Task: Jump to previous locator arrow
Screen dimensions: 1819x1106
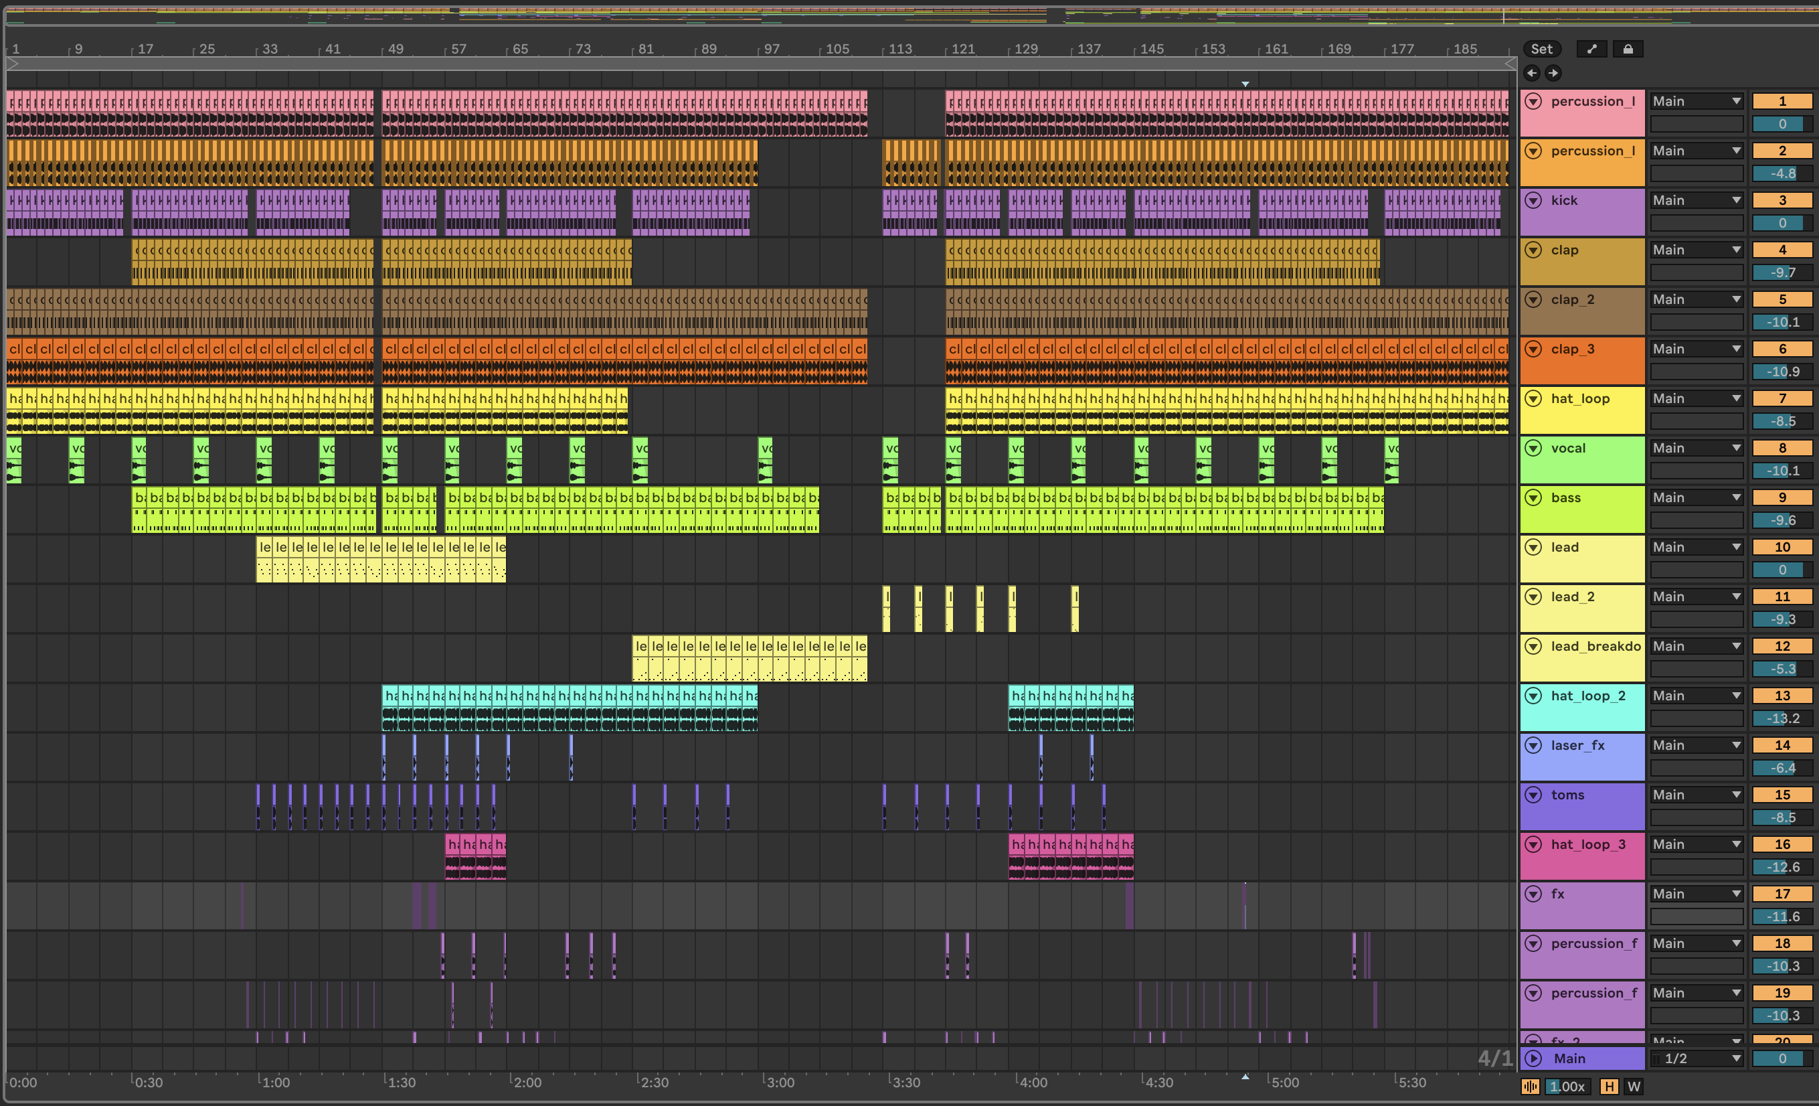Action: [1532, 72]
